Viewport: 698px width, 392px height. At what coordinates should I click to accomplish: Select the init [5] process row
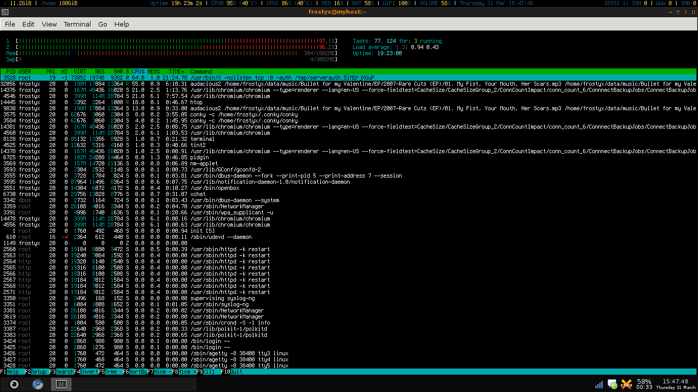pyautogui.click(x=349, y=231)
